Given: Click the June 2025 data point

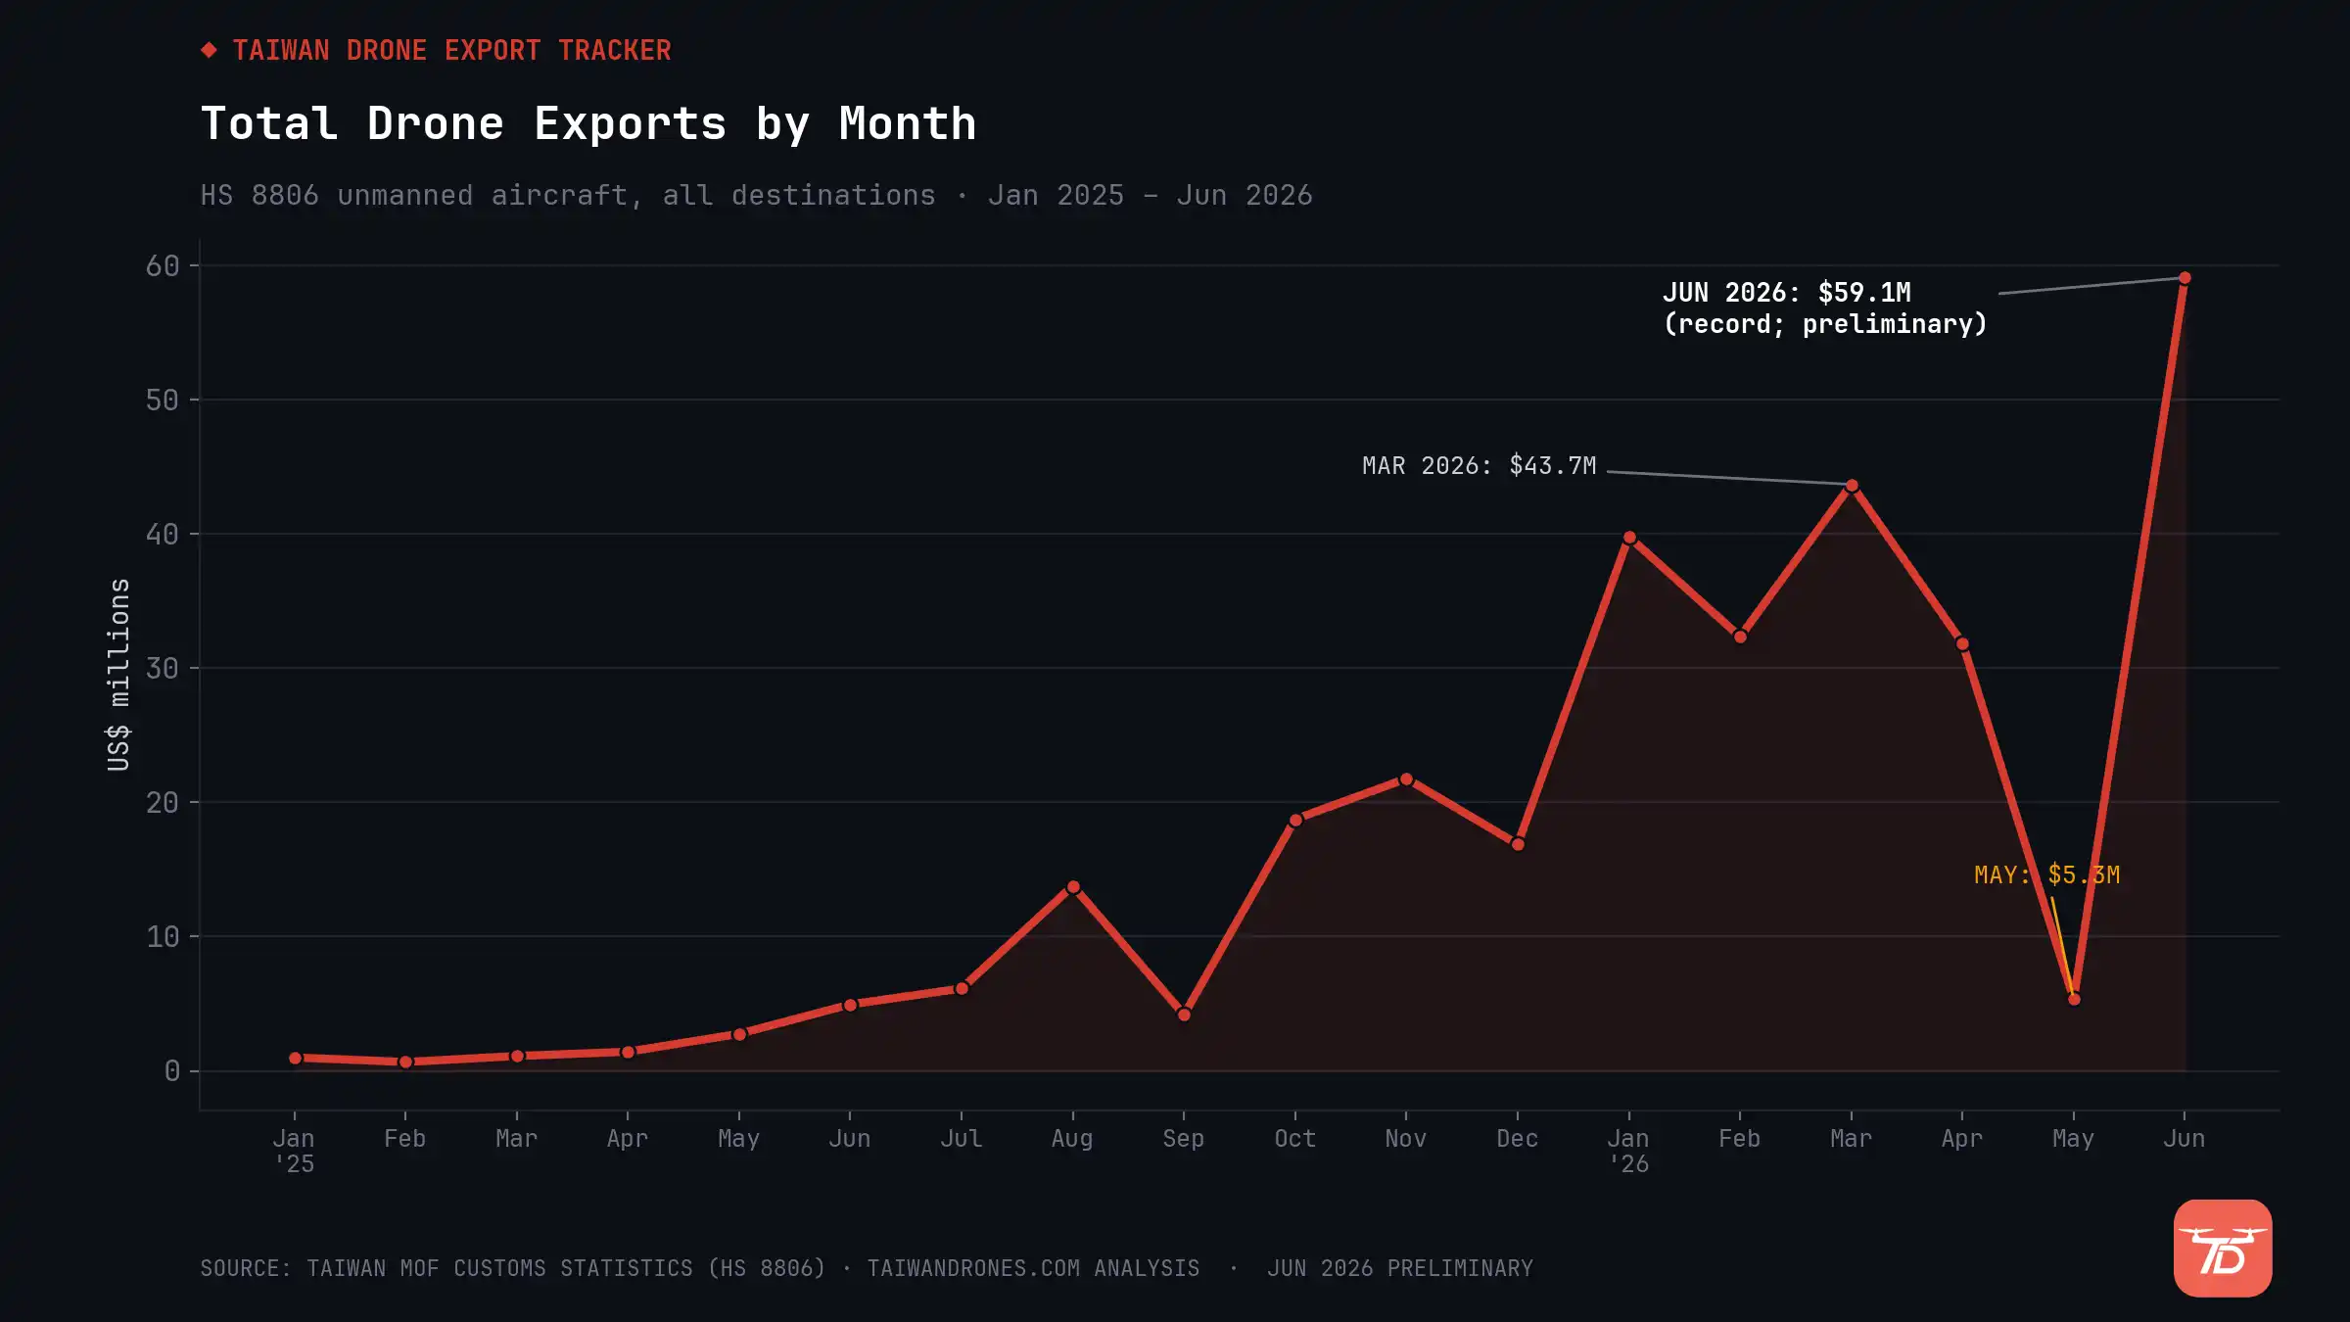Looking at the screenshot, I should 850,1005.
